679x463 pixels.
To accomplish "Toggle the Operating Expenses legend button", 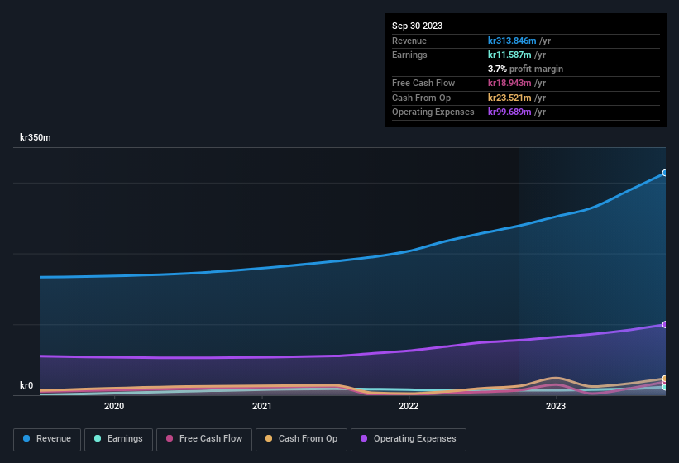I will point(409,439).
